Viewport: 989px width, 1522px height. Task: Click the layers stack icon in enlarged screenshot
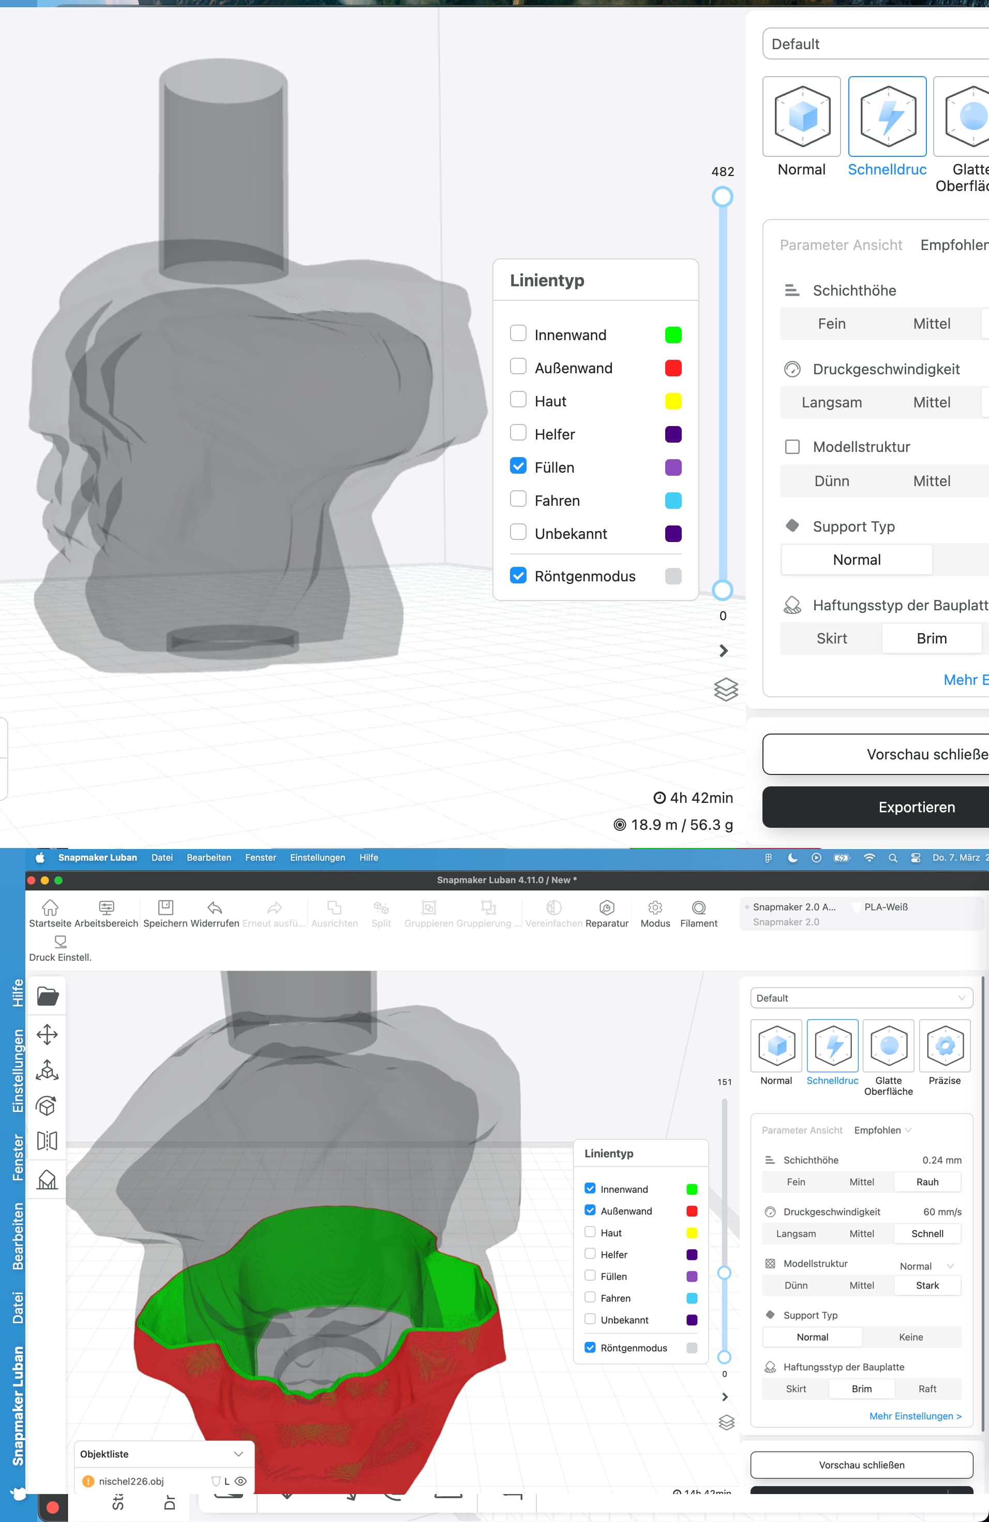tap(726, 690)
